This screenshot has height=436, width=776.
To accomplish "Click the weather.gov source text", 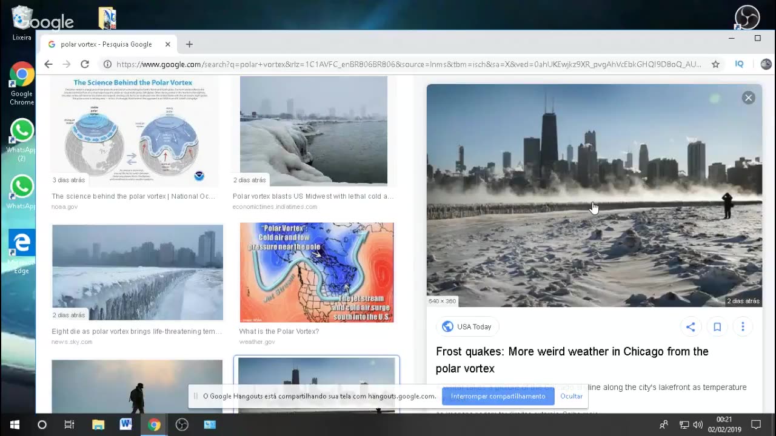I will click(x=257, y=342).
